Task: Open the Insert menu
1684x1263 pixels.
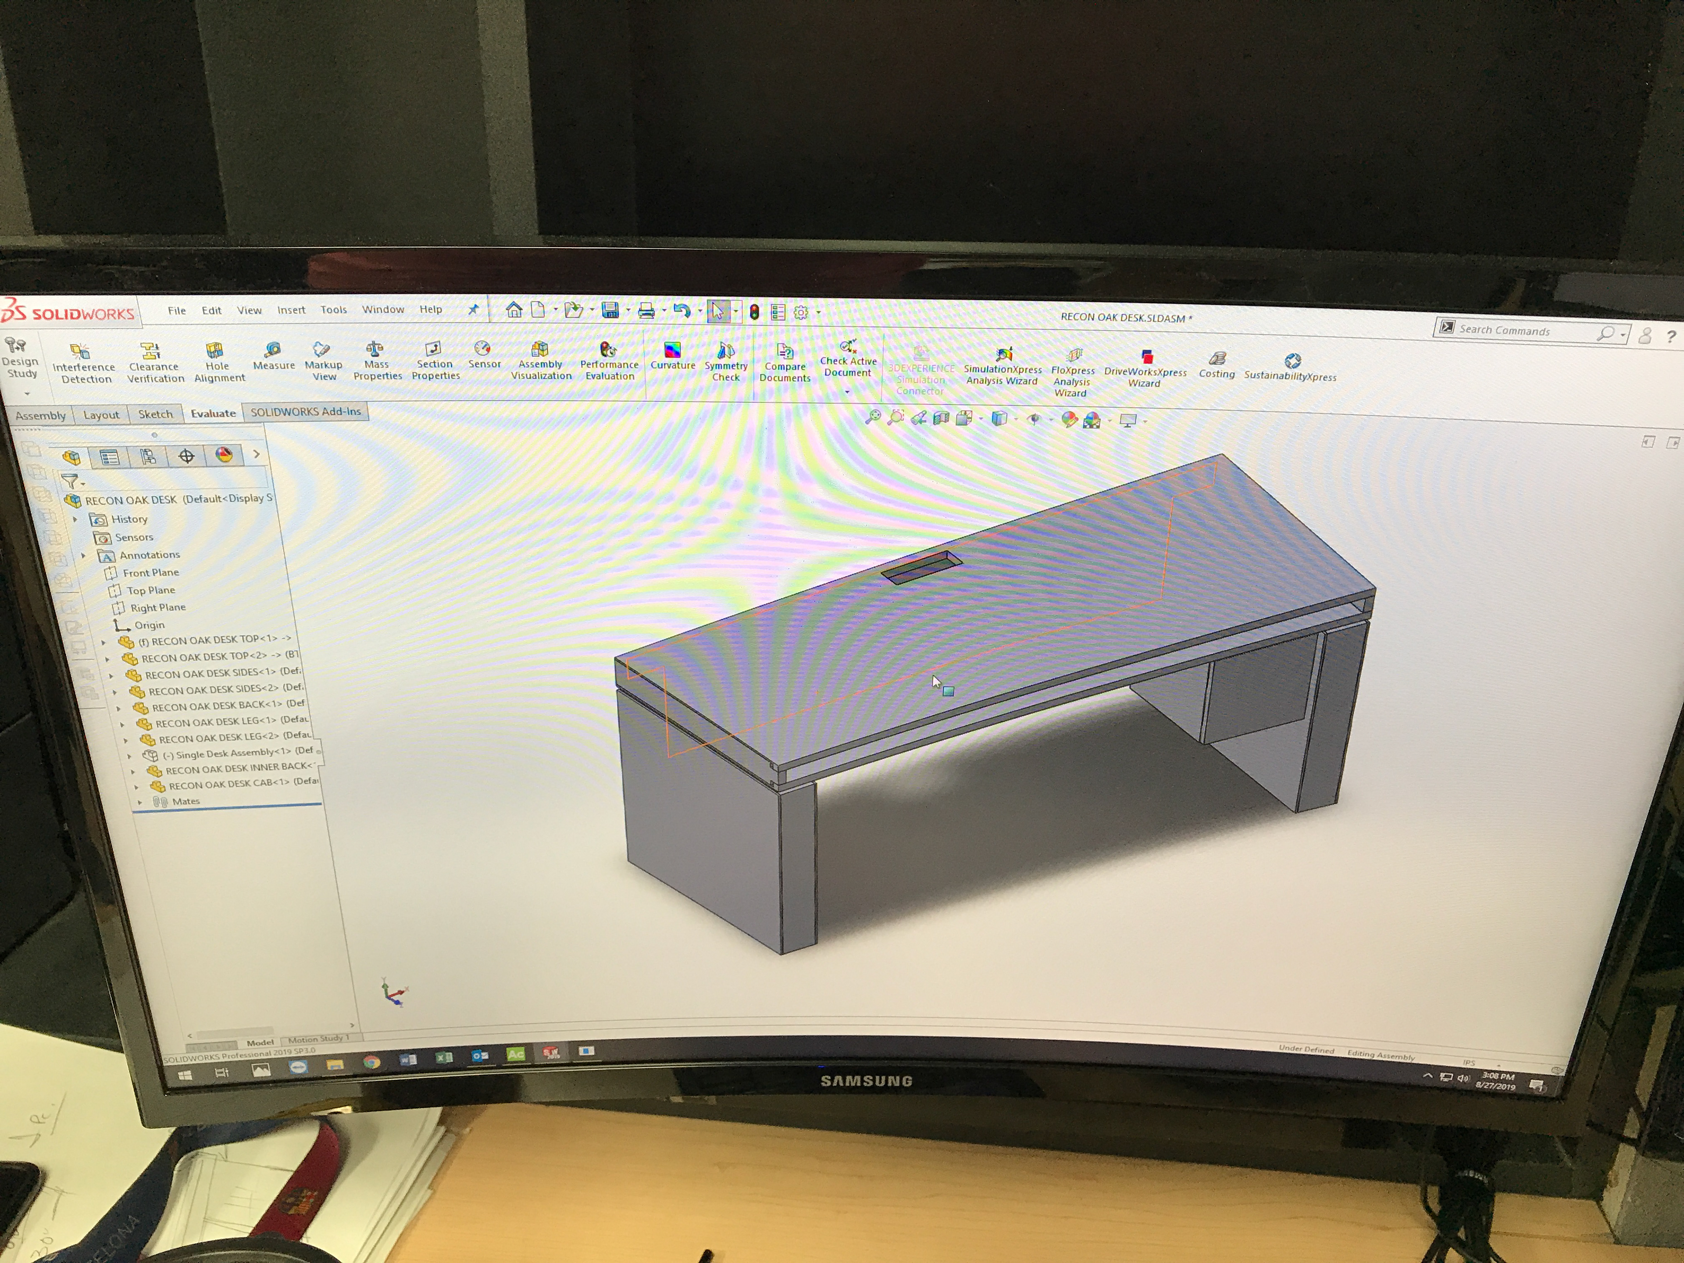Action: (292, 310)
